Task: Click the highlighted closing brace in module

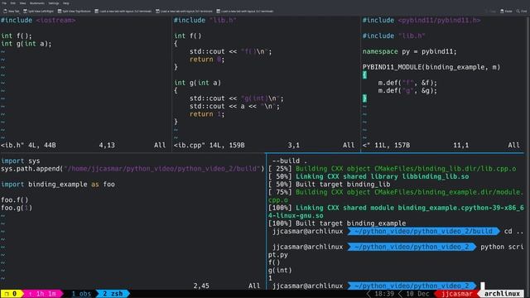Action: pos(364,99)
